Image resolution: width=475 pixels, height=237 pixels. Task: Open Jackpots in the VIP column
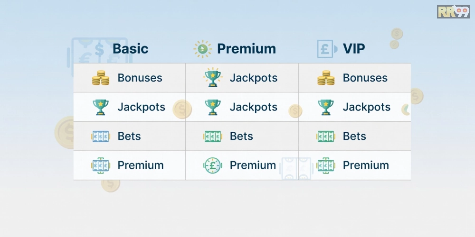366,107
